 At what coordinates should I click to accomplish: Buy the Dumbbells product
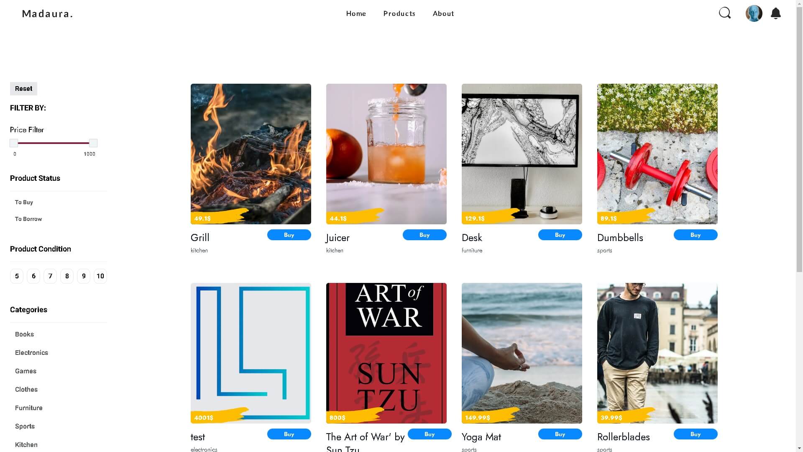pos(696,235)
